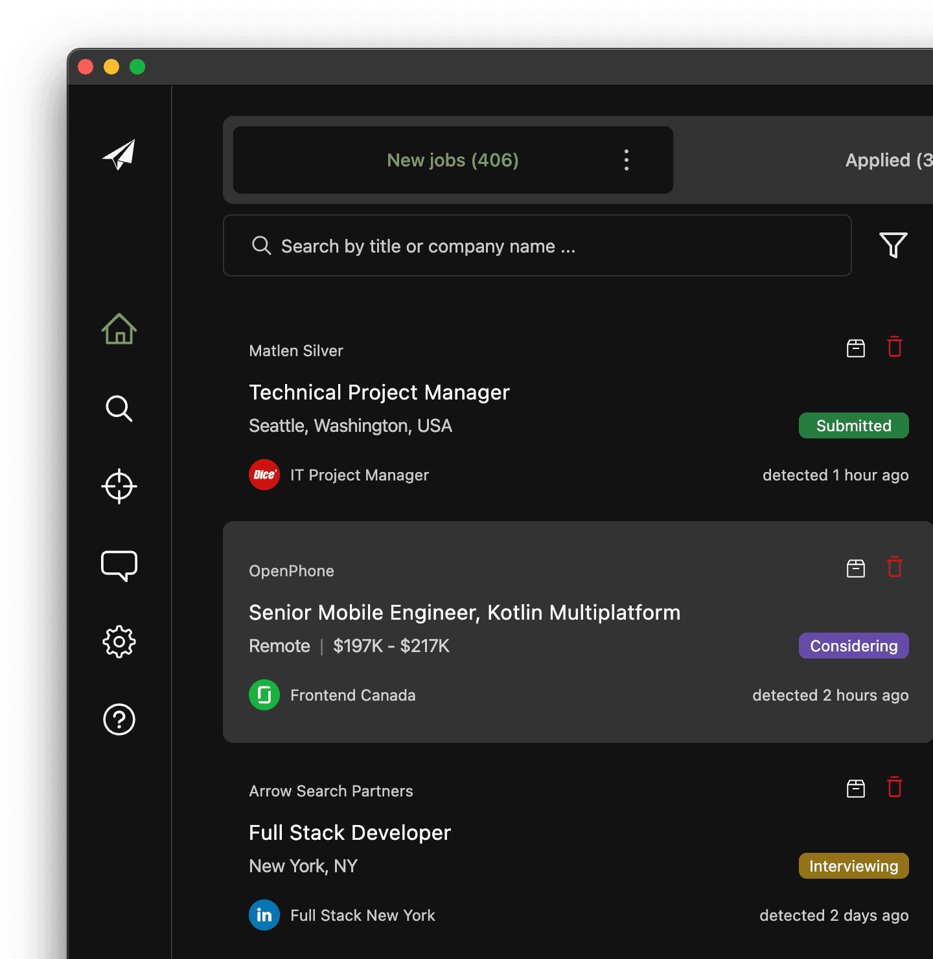Open the search panel from the sidebar

pyautogui.click(x=119, y=409)
